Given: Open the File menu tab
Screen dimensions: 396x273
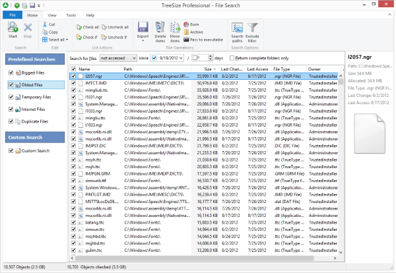Looking at the screenshot, I should coord(13,15).
